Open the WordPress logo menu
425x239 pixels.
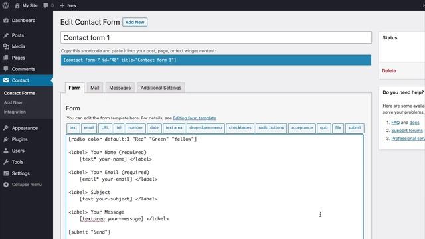tap(5, 5)
